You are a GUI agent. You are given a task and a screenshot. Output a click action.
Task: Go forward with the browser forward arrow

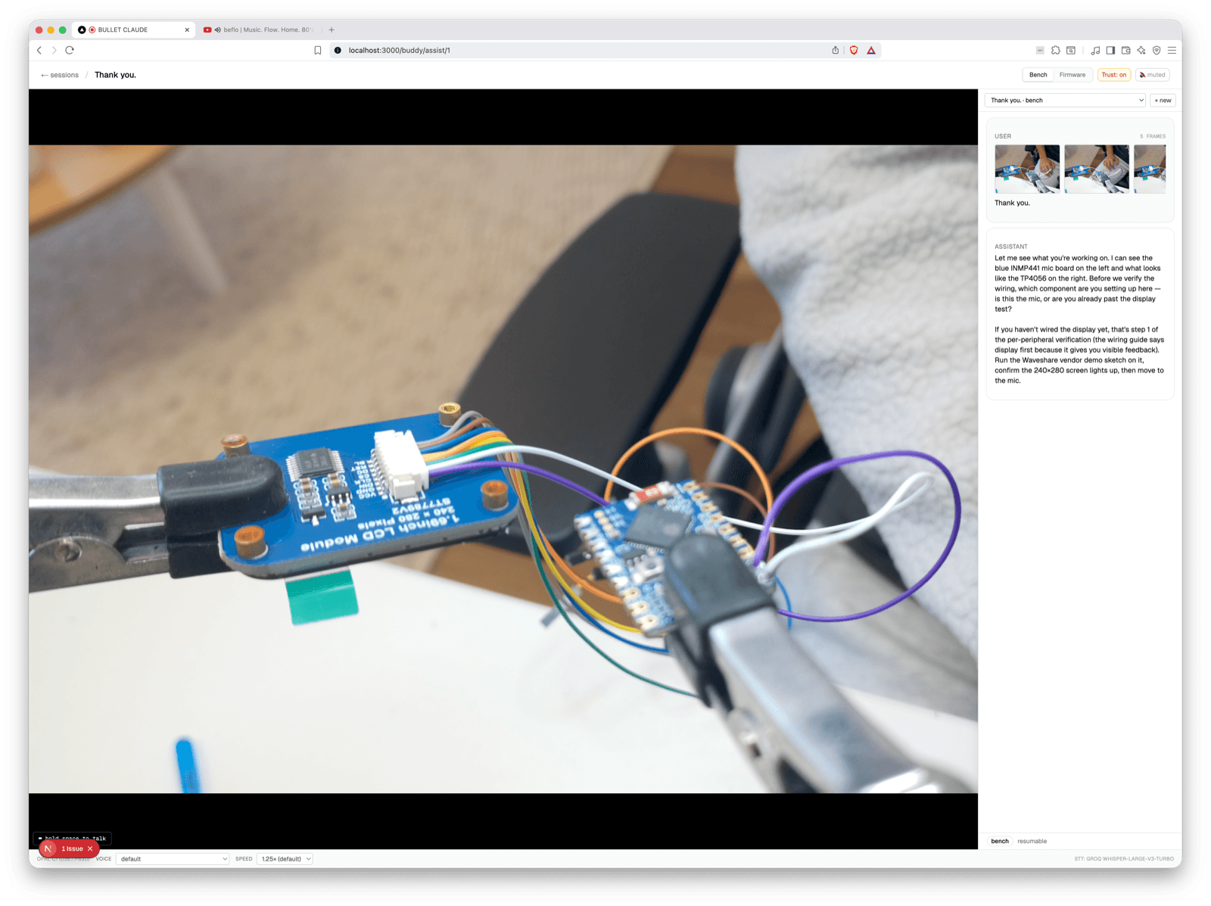[x=54, y=51]
